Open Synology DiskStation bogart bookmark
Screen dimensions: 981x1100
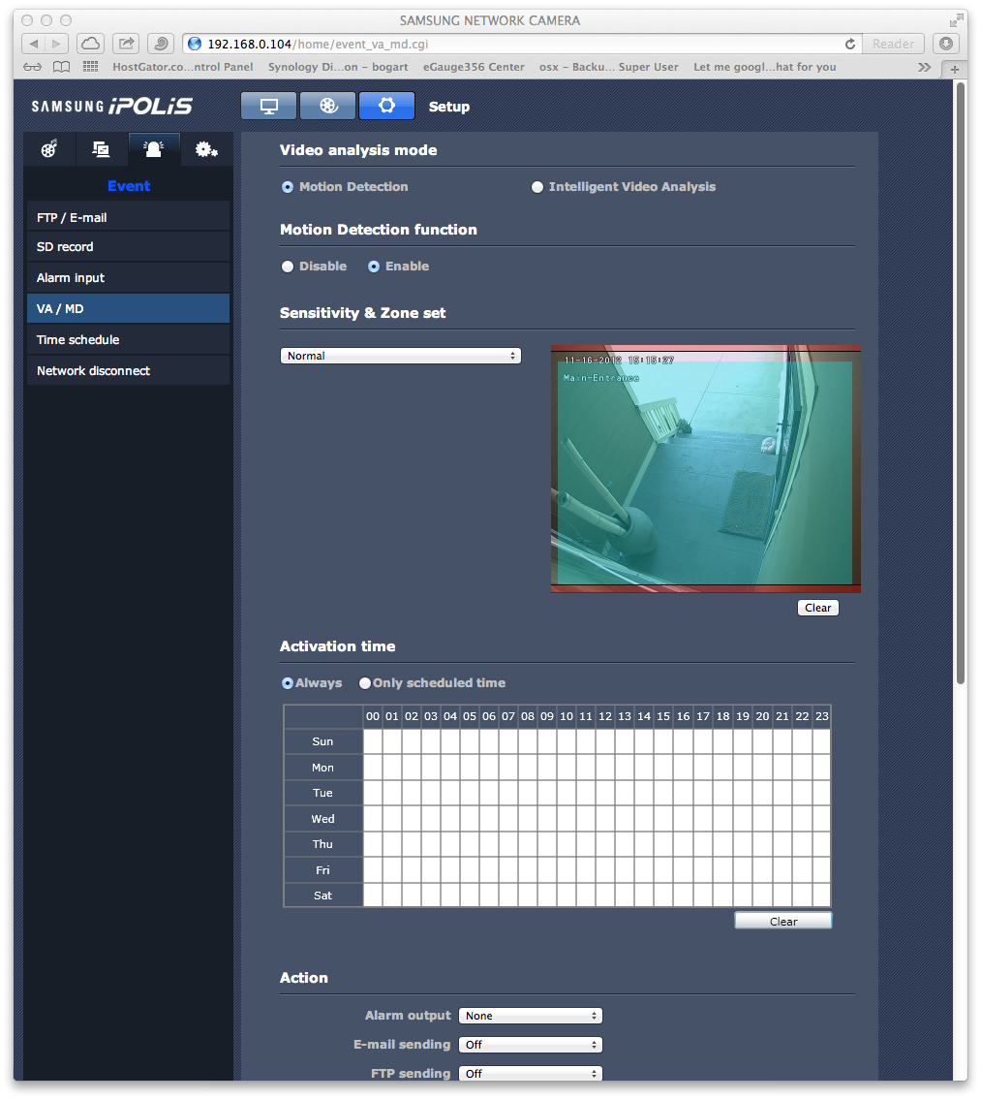338,67
